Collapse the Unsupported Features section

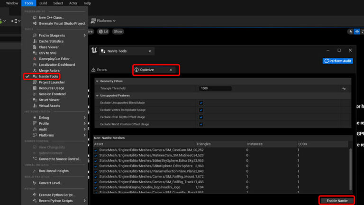pos(98,95)
